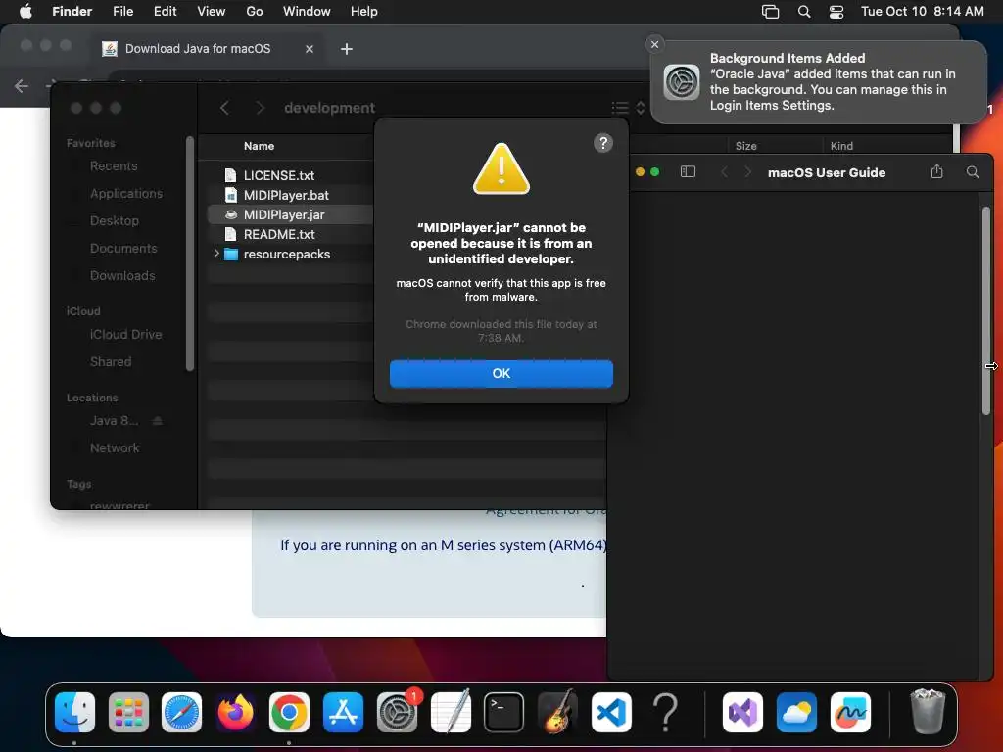1003x752 pixels.
Task: Sort by the Size column header
Action: (745, 146)
